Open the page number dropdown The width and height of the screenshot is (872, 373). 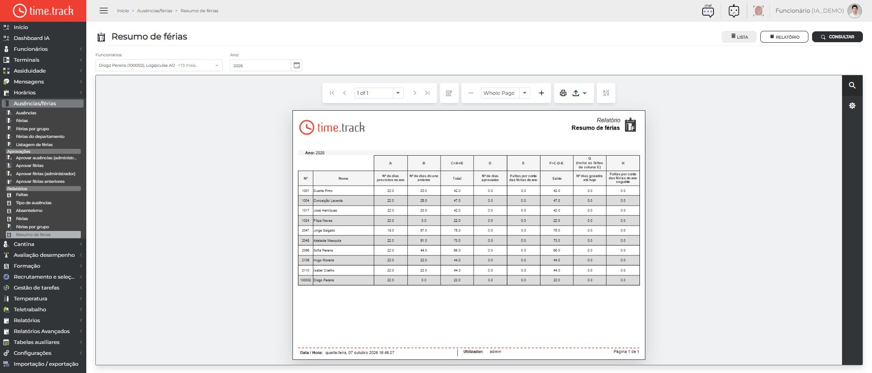coord(398,93)
